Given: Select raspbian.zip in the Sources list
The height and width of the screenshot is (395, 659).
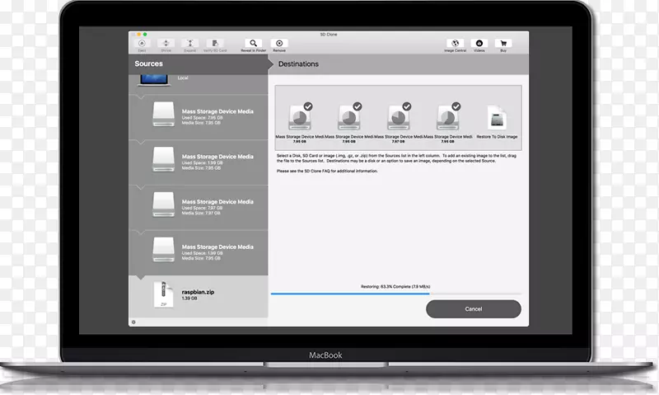Looking at the screenshot, I should (x=198, y=296).
